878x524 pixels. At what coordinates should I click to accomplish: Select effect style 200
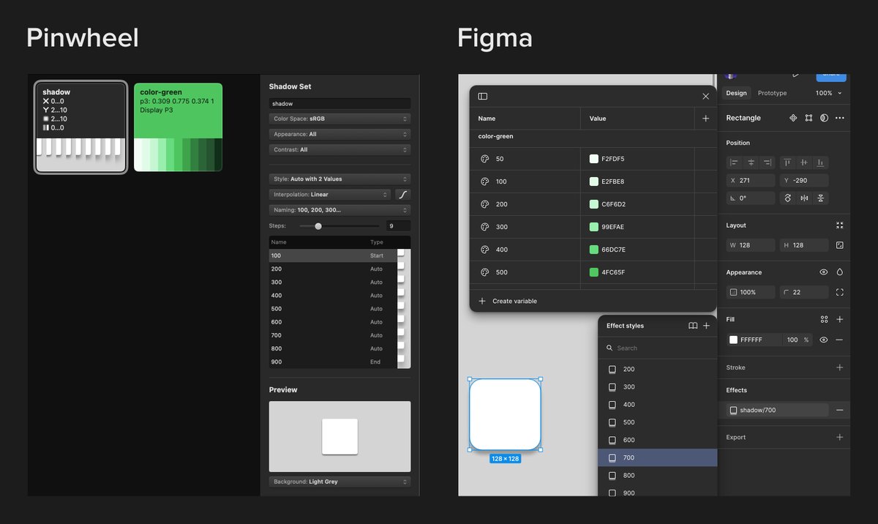click(657, 369)
